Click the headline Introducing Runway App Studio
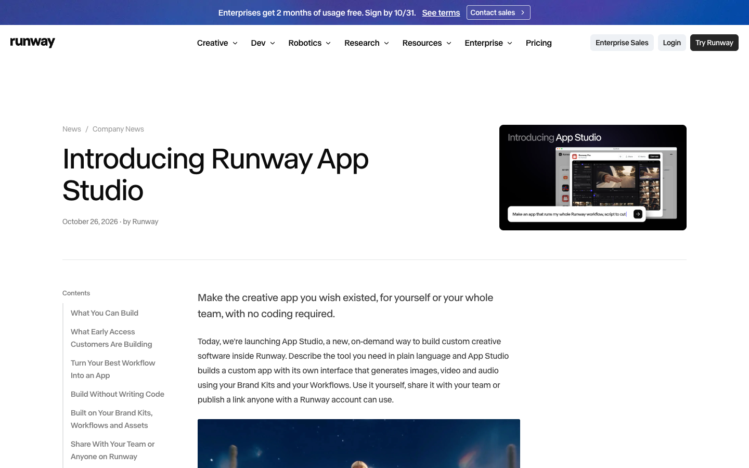Image resolution: width=749 pixels, height=468 pixels. click(215, 175)
